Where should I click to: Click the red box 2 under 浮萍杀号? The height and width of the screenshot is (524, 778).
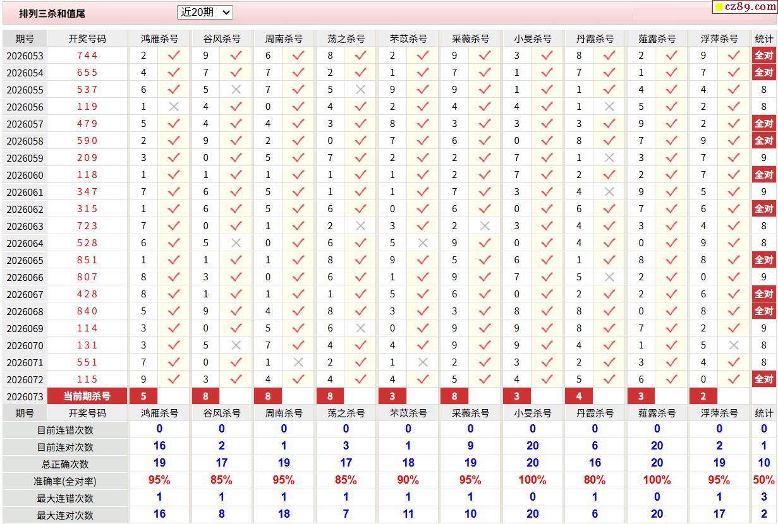pos(703,396)
